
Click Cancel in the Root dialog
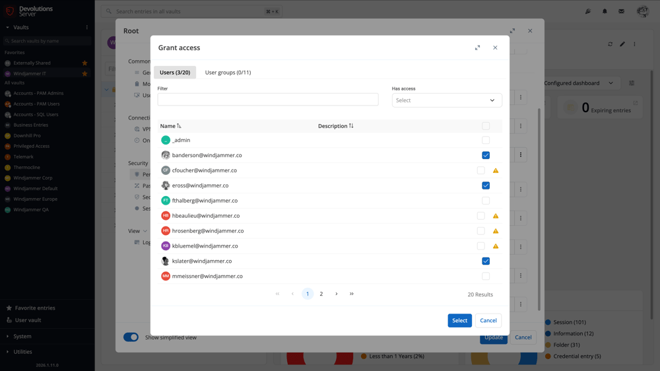tap(523, 337)
